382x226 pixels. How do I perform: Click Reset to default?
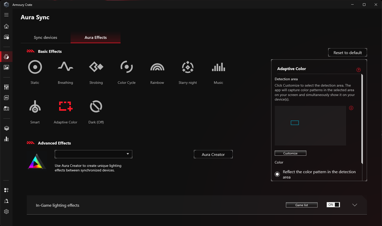(x=347, y=52)
